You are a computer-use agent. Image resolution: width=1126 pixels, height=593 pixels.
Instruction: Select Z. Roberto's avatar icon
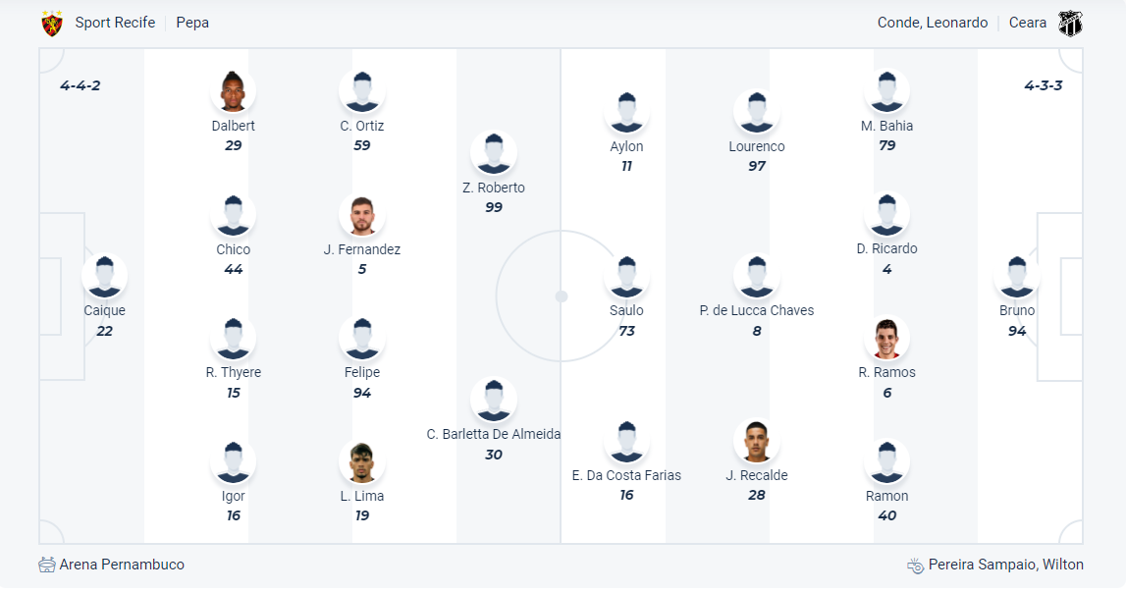[494, 154]
